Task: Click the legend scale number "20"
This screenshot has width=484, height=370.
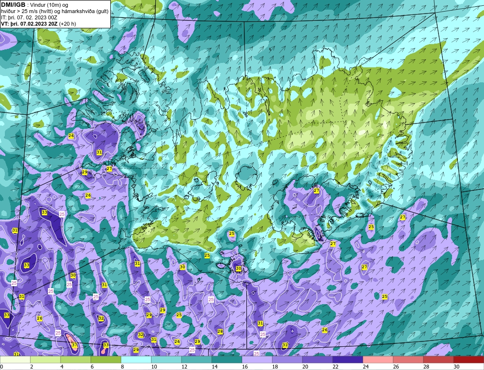Action: (x=305, y=367)
